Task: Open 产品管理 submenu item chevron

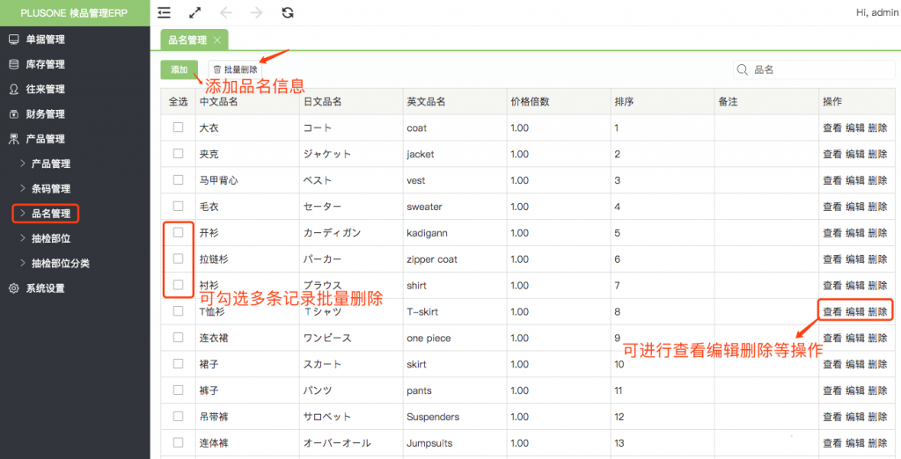Action: click(22, 164)
